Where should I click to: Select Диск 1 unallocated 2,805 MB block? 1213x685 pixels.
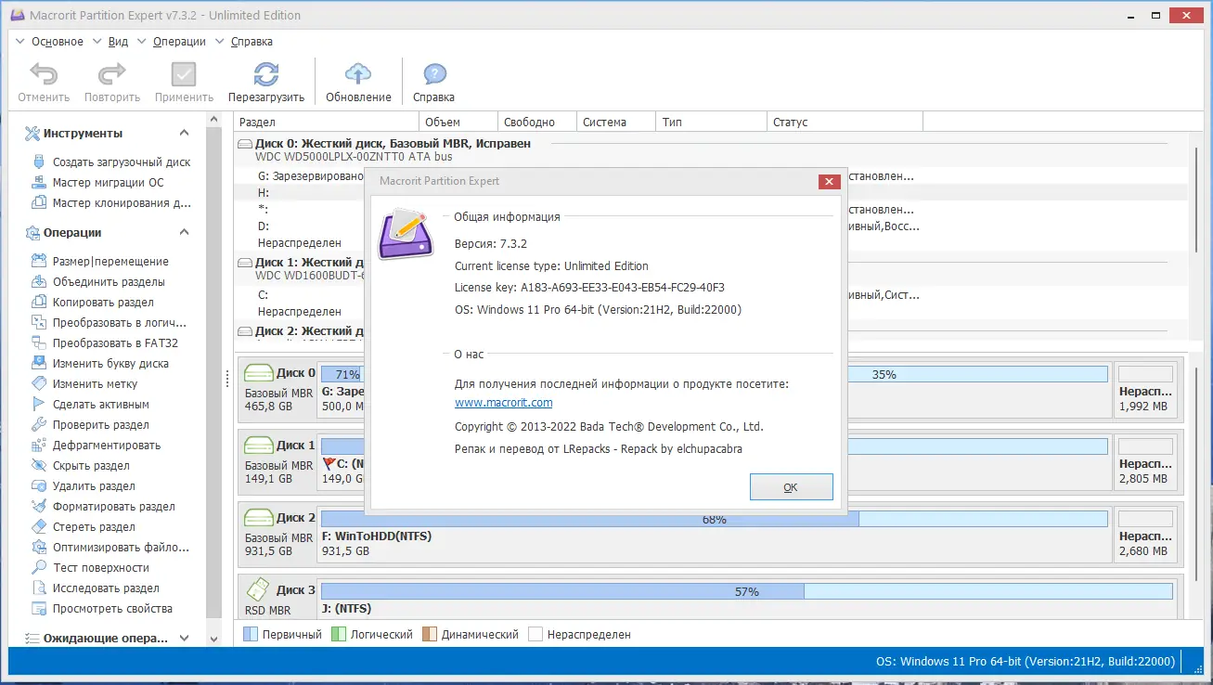click(1145, 460)
